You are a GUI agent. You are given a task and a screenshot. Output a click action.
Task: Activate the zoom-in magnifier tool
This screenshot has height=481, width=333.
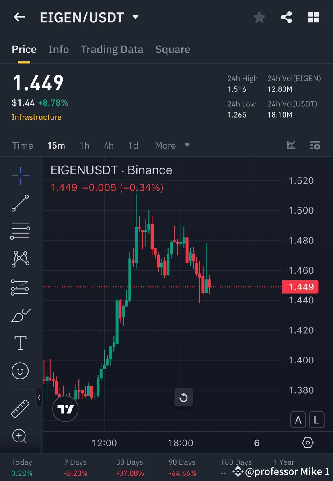pyautogui.click(x=20, y=436)
